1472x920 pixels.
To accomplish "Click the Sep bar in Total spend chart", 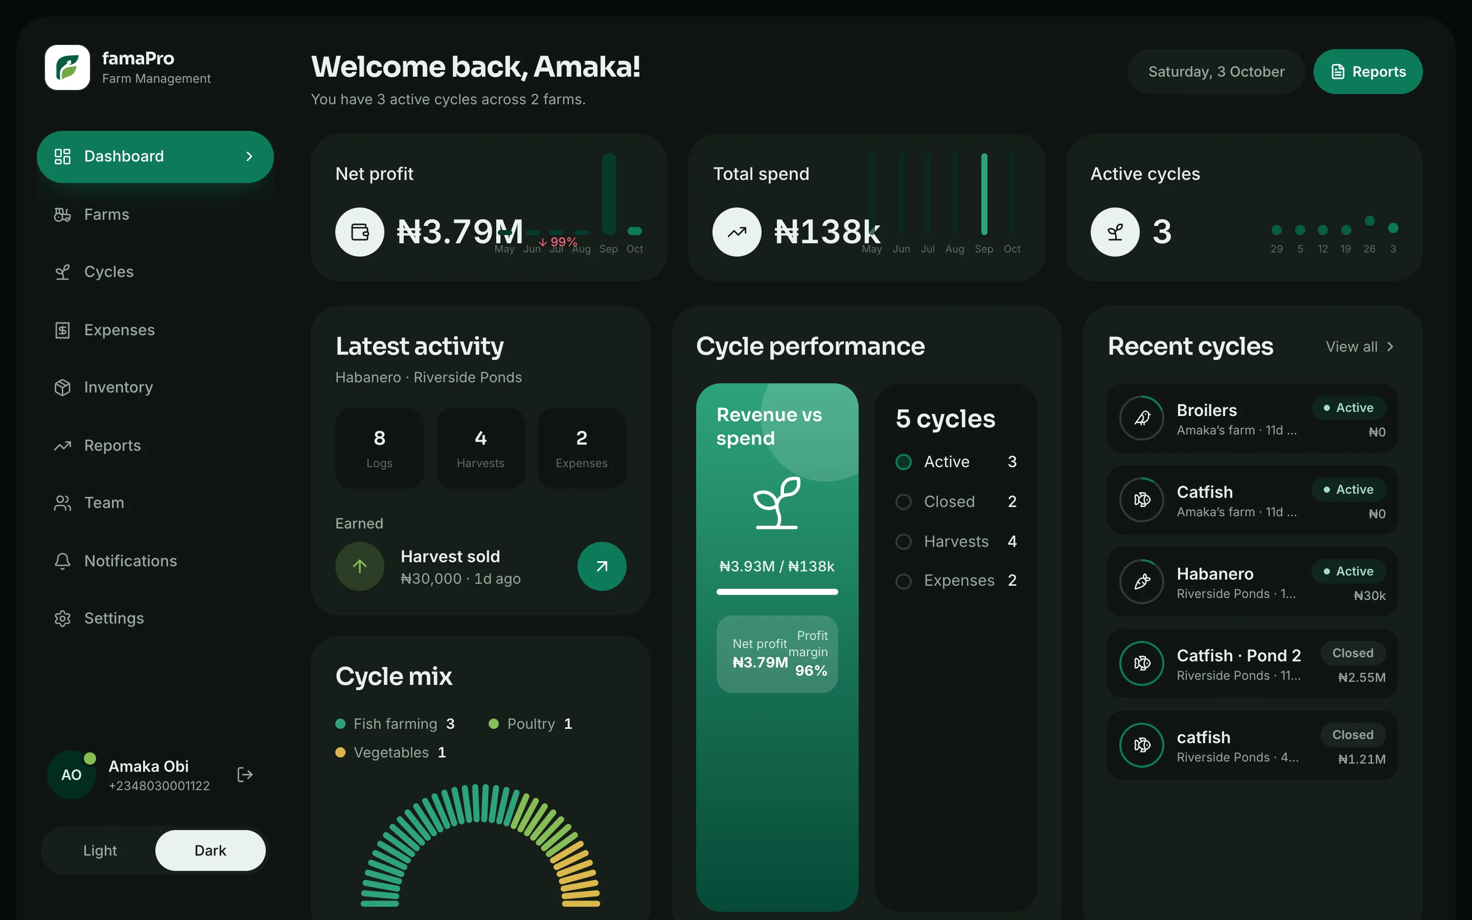I will coord(984,194).
